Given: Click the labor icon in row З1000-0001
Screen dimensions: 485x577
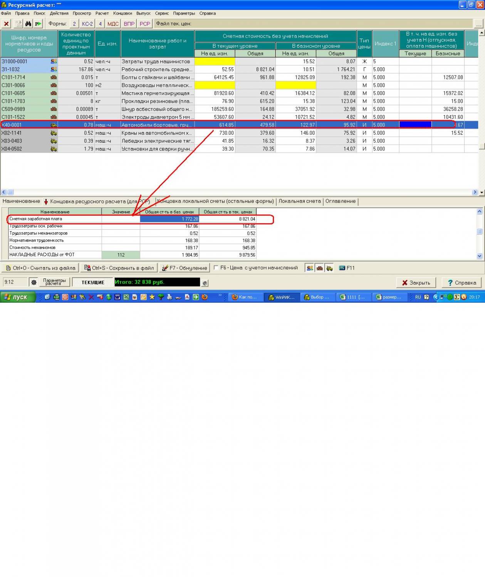Looking at the screenshot, I should click(54, 61).
